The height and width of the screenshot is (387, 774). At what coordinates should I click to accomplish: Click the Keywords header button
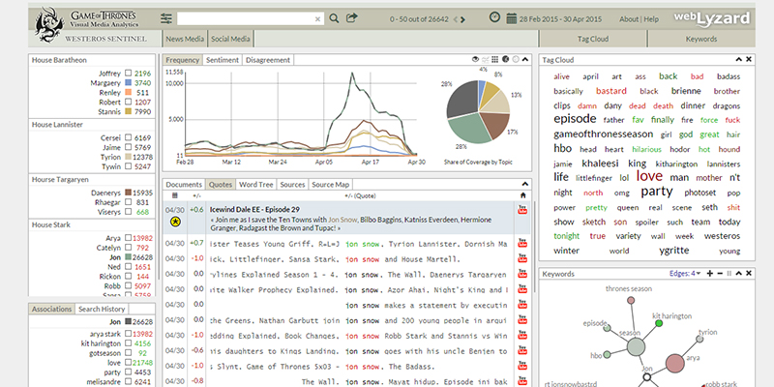click(700, 39)
